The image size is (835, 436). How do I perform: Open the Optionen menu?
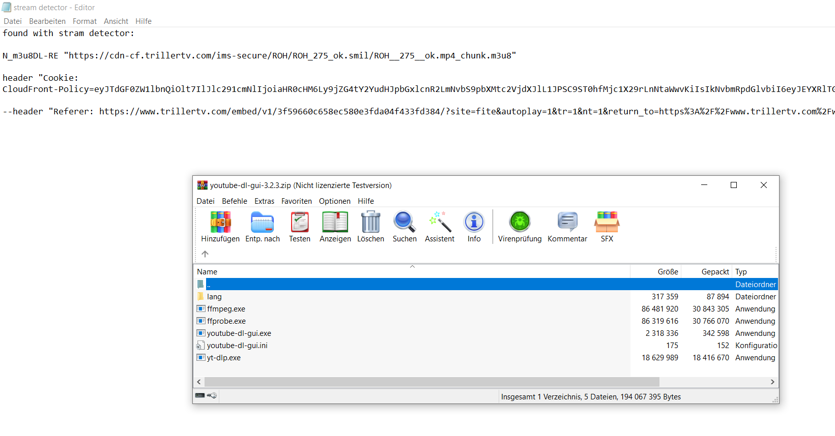point(335,201)
